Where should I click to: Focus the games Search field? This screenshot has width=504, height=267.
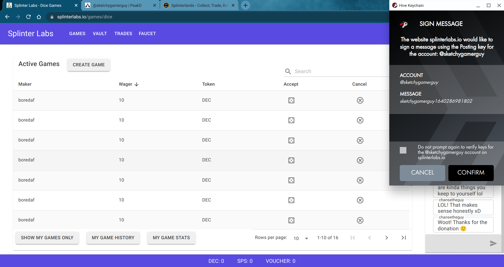click(x=341, y=71)
